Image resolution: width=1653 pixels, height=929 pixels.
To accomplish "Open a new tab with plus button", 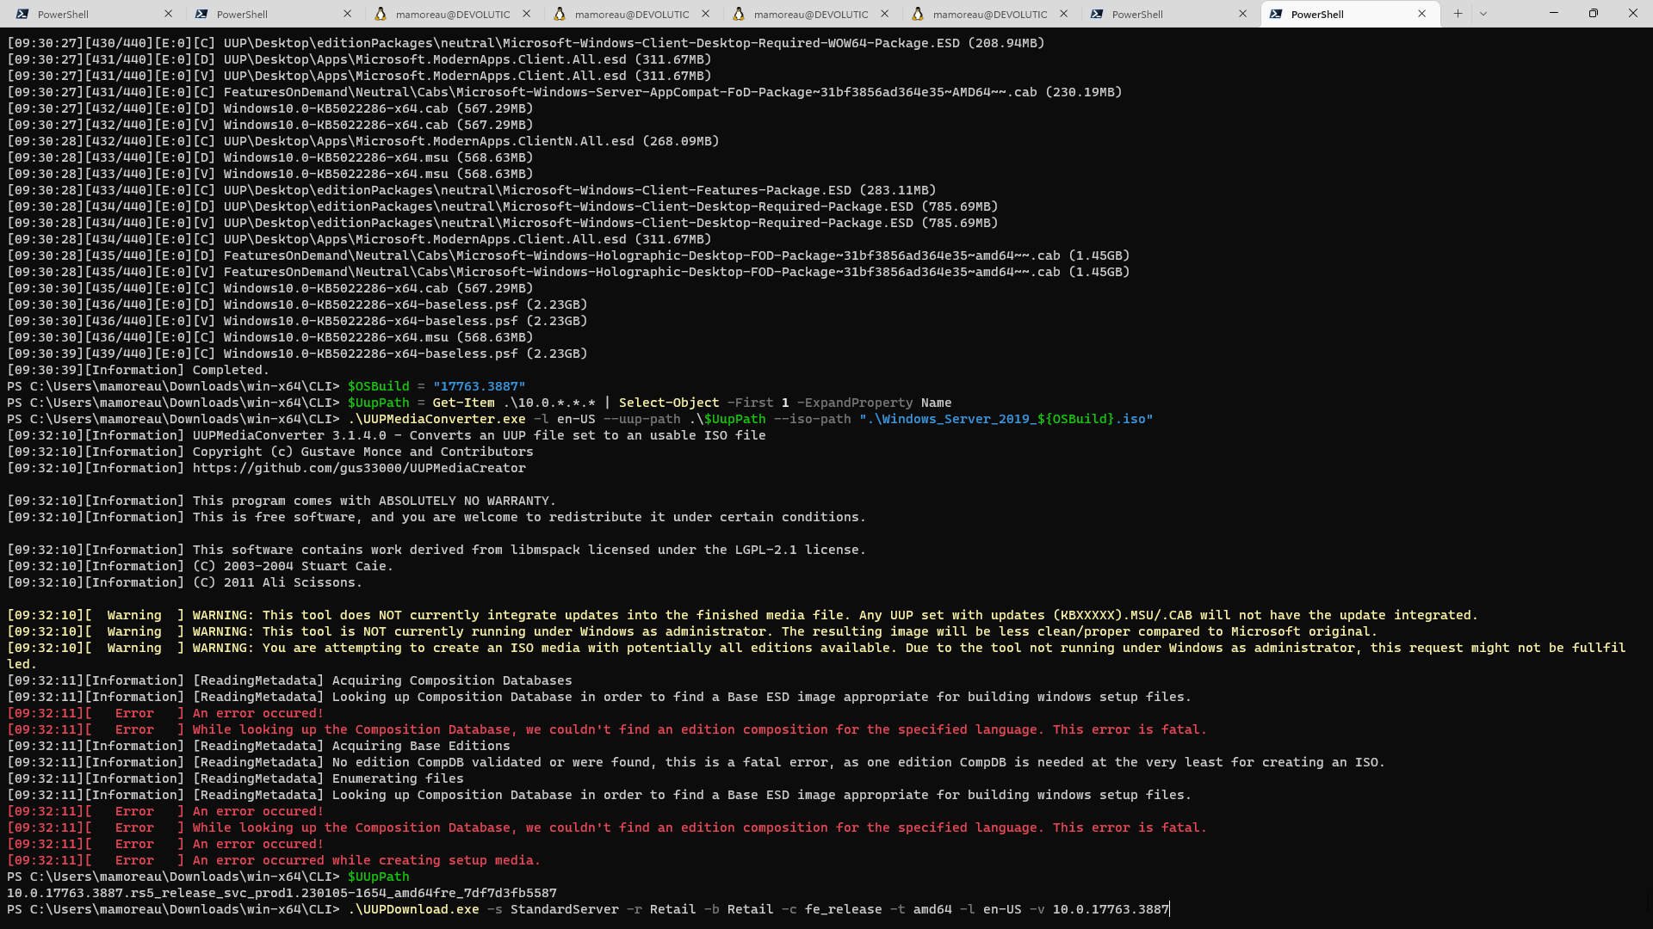I will tap(1458, 14).
